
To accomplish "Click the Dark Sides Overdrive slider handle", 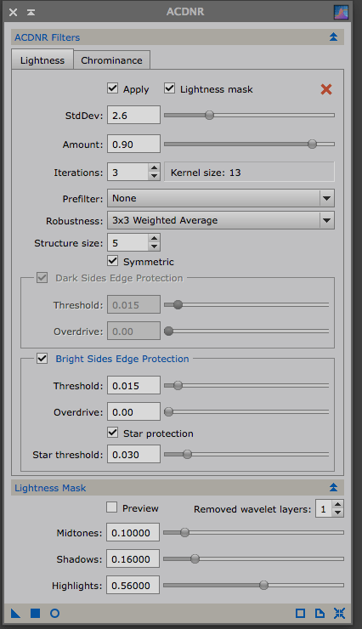I will click(x=169, y=331).
